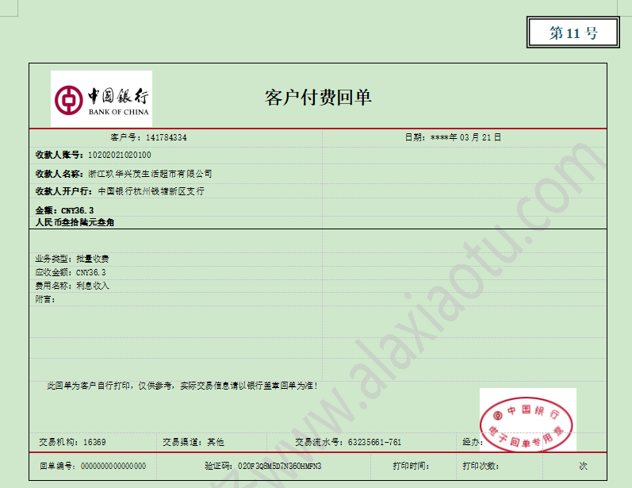Select transaction channel 其他
The width and height of the screenshot is (632, 488).
click(216, 443)
